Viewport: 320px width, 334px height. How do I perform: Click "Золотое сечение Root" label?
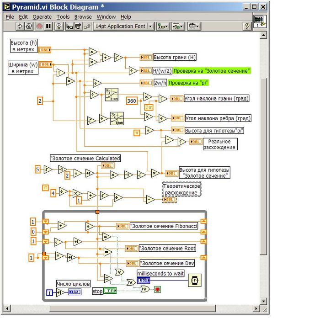click(167, 249)
